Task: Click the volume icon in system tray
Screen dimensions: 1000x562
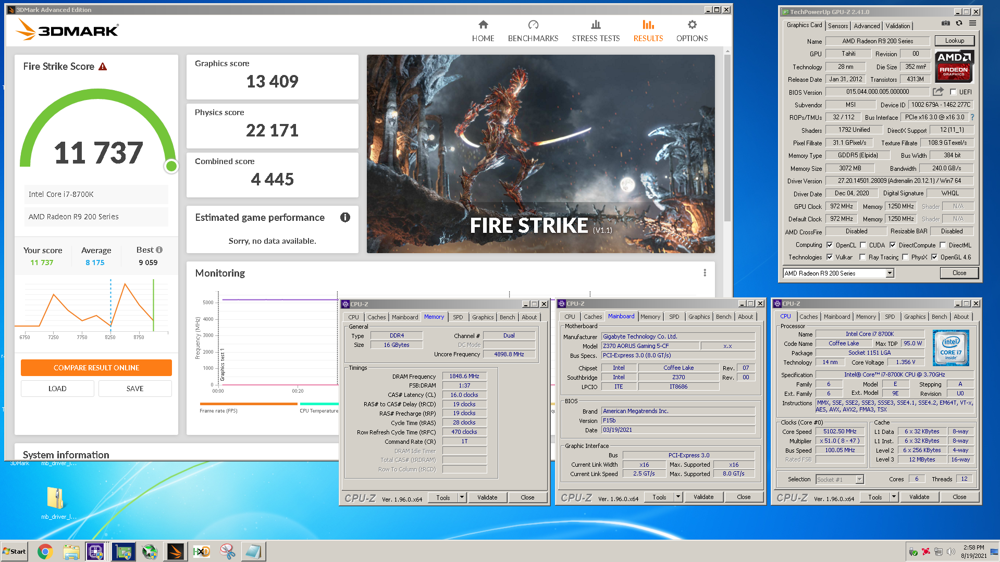Action: coord(951,552)
